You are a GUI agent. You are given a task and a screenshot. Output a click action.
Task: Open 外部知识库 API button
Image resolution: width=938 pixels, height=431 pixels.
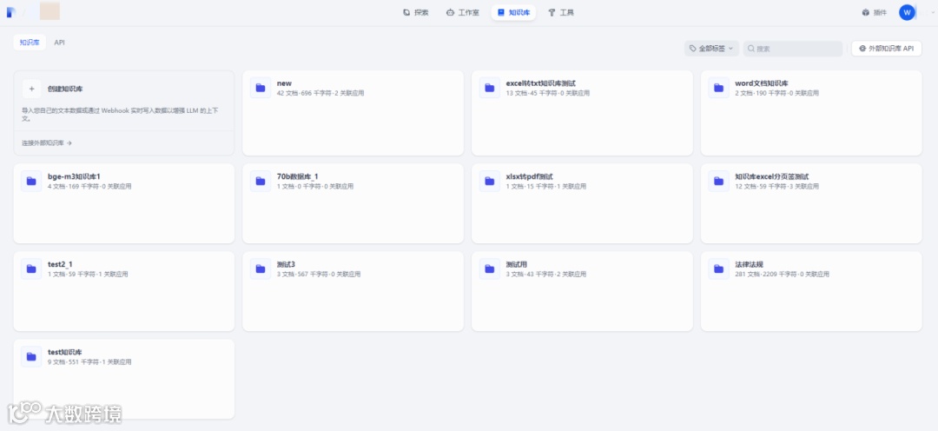(886, 49)
